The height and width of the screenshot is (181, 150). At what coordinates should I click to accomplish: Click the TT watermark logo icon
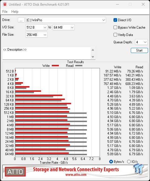coord(138,169)
